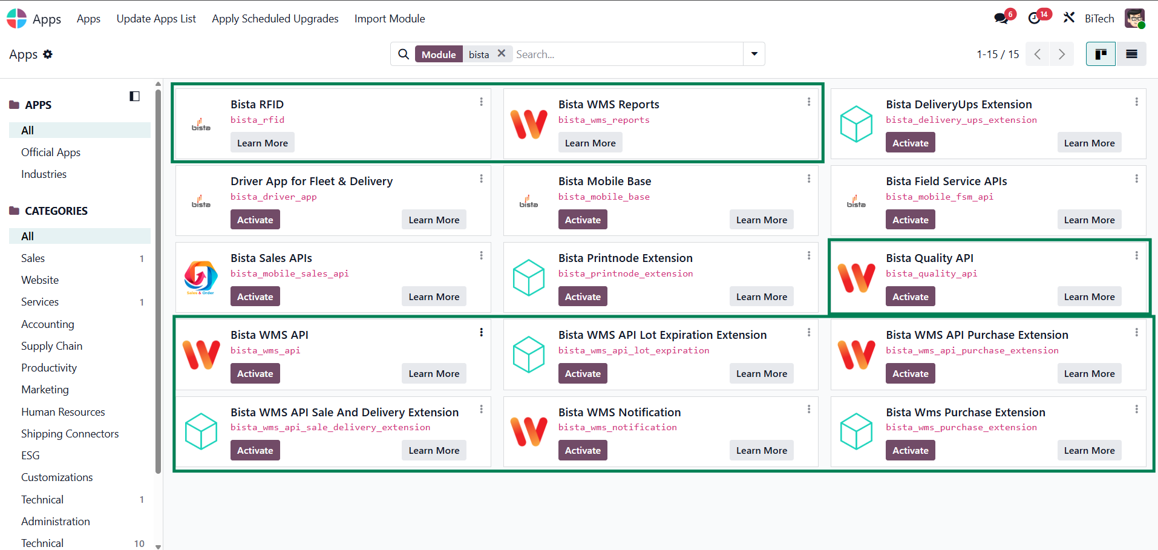Image resolution: width=1158 pixels, height=550 pixels.
Task: Open kebab menu for Bista WMS Notification
Action: [x=809, y=409]
